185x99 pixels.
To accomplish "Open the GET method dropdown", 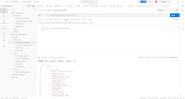I will pos(43,15).
